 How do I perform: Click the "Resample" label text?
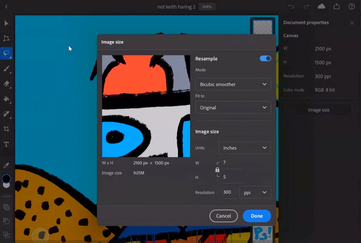(x=206, y=59)
